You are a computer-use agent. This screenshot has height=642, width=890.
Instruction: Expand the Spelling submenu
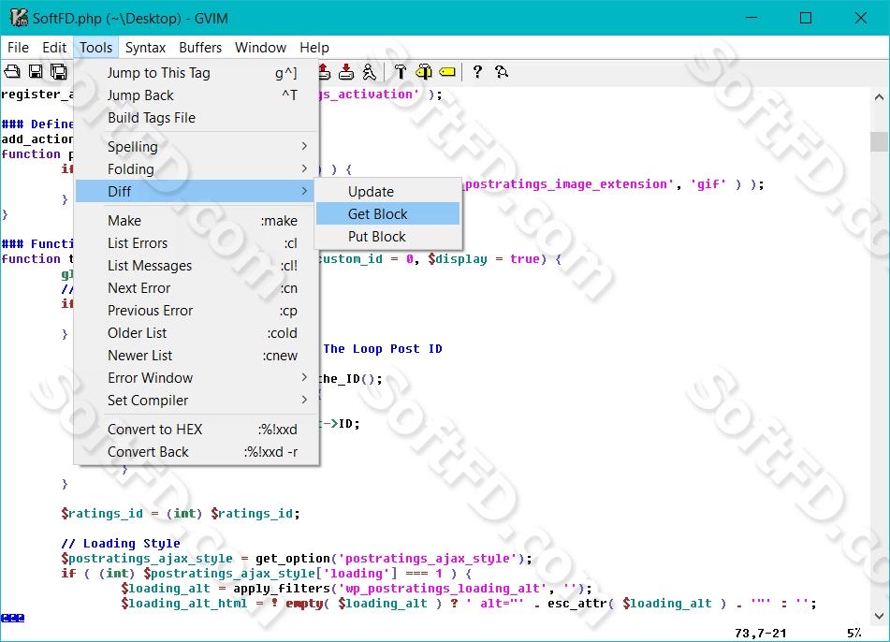pos(197,146)
